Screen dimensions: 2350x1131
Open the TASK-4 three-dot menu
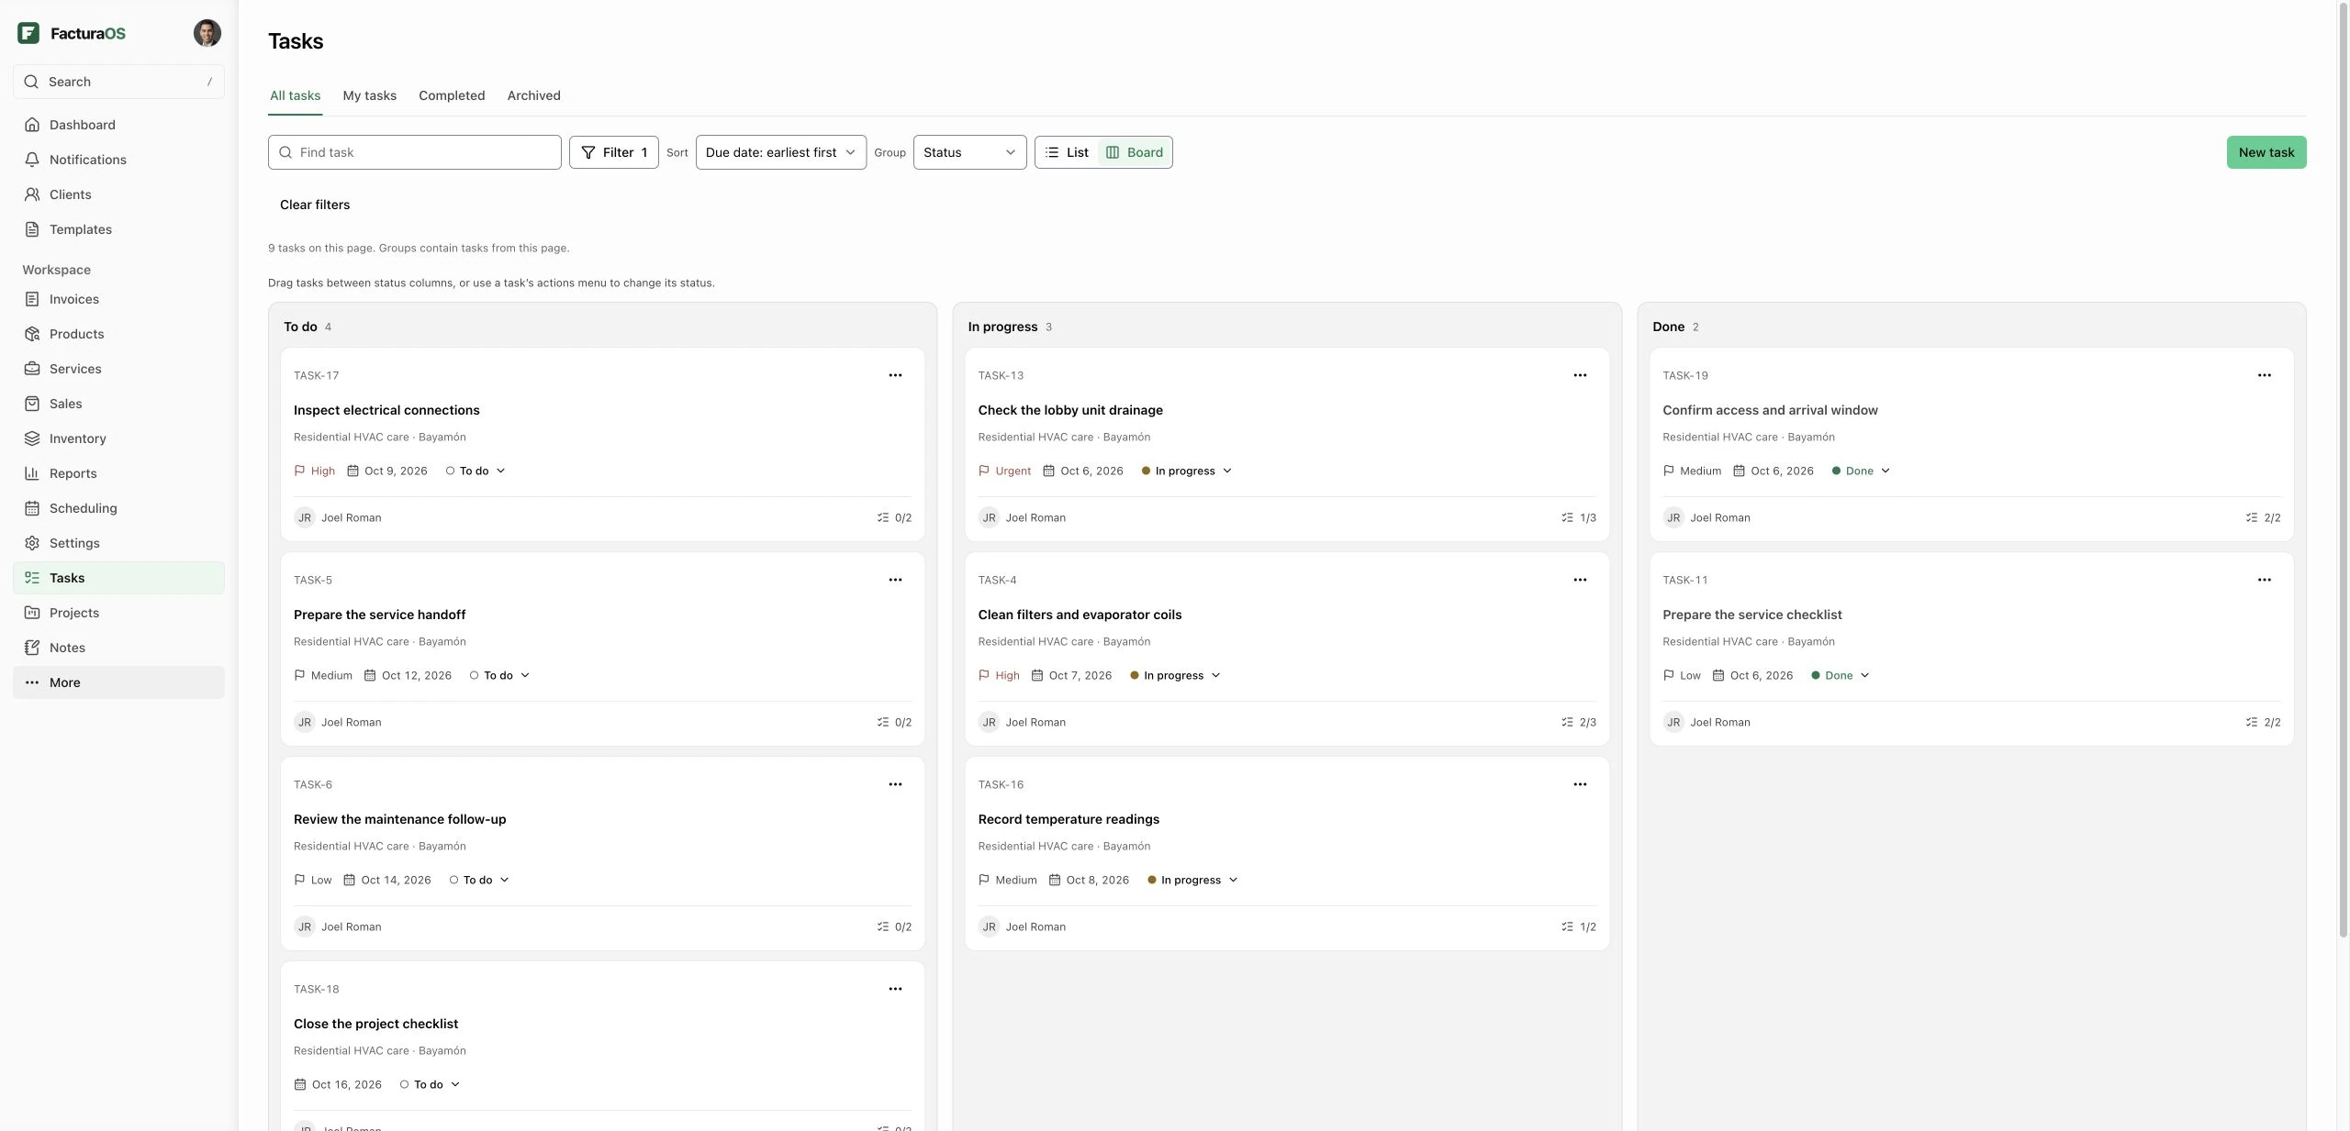(1580, 580)
